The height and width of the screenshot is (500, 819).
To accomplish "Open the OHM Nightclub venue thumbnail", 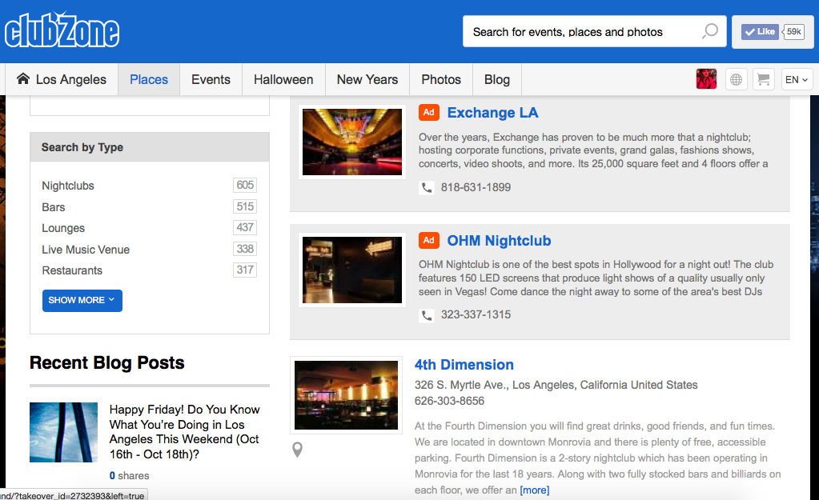I will coord(352,270).
